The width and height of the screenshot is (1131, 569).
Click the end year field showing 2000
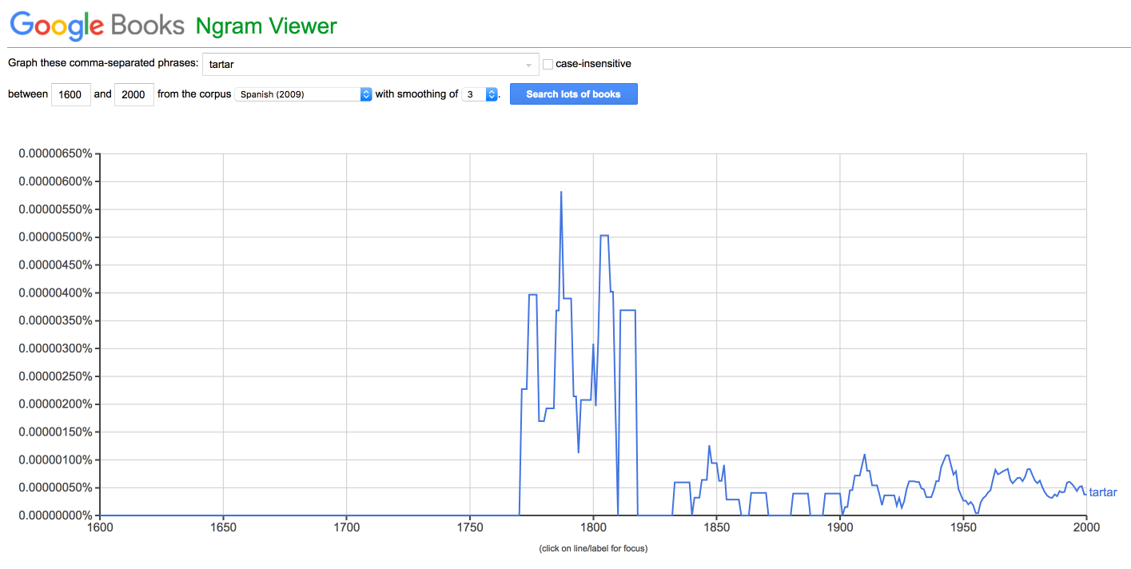[133, 94]
